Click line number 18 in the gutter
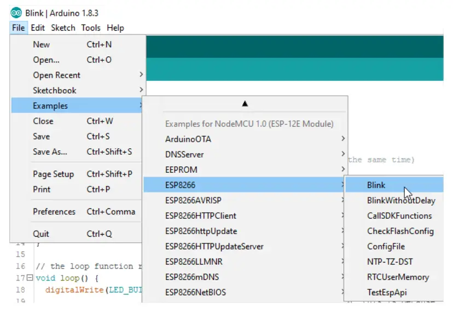The image size is (453, 321). pyautogui.click(x=20, y=290)
